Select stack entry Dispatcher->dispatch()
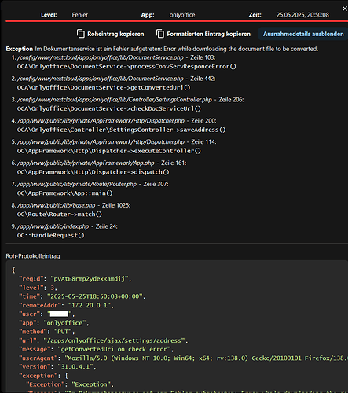Viewport: 348px width, 393px height. point(93,172)
